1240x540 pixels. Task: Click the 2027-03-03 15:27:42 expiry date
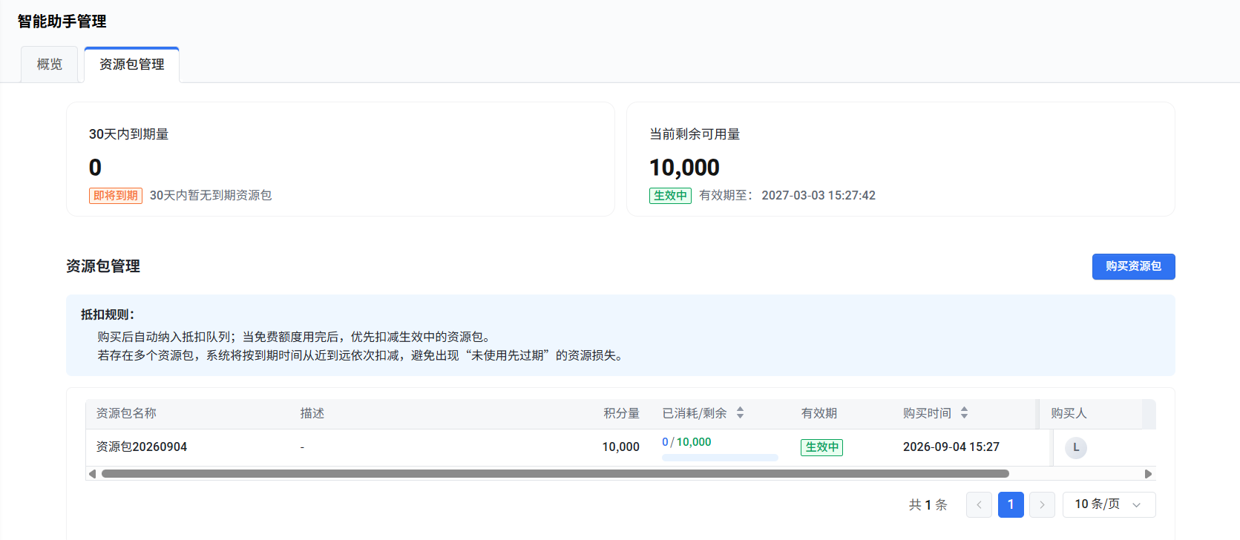coord(819,196)
